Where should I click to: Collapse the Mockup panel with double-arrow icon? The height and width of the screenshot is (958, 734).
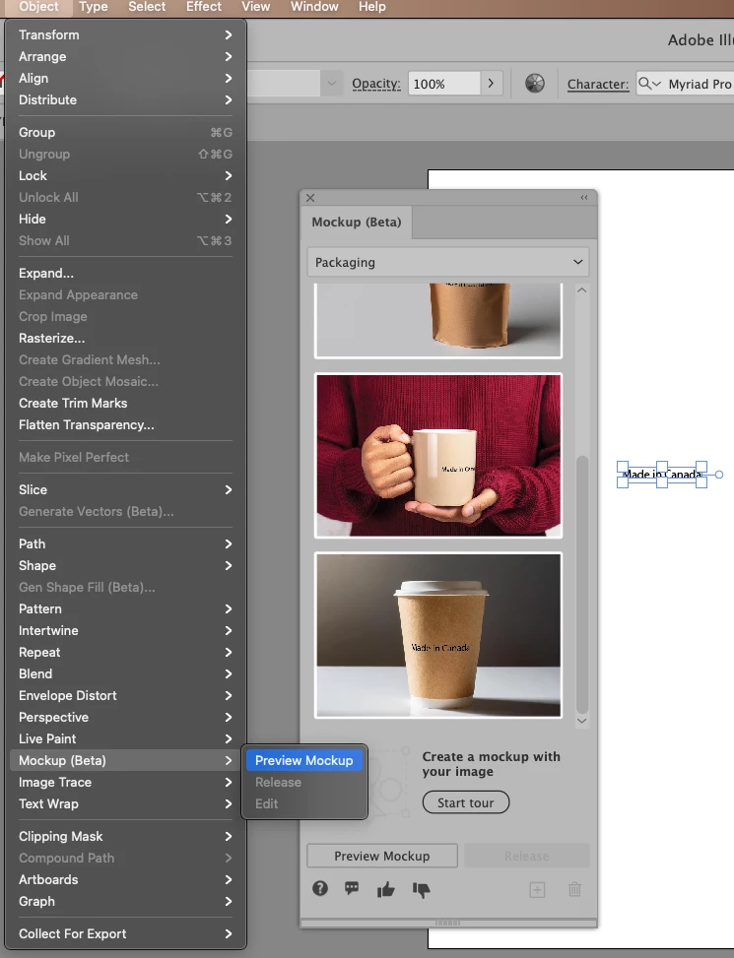(584, 197)
